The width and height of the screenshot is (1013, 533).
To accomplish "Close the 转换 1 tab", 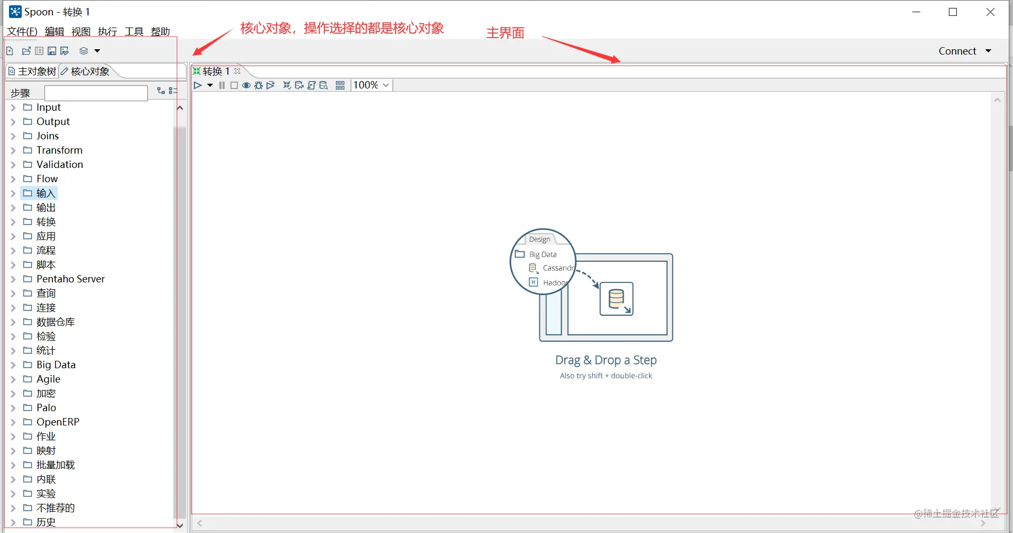I will tap(237, 71).
